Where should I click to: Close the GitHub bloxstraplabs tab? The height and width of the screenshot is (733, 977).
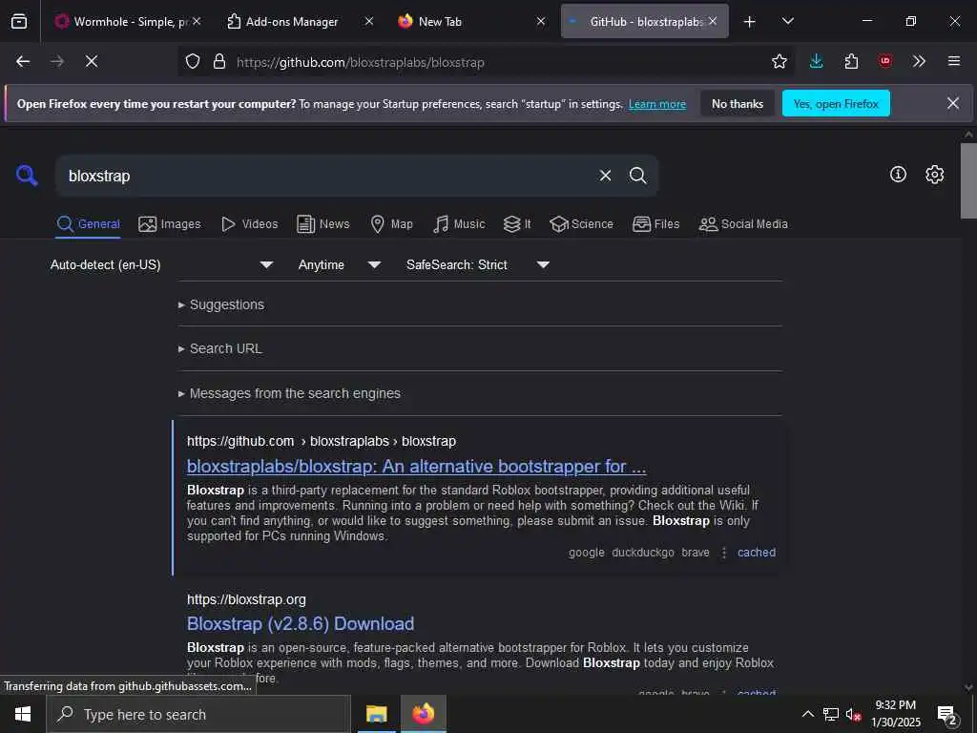[x=712, y=21]
